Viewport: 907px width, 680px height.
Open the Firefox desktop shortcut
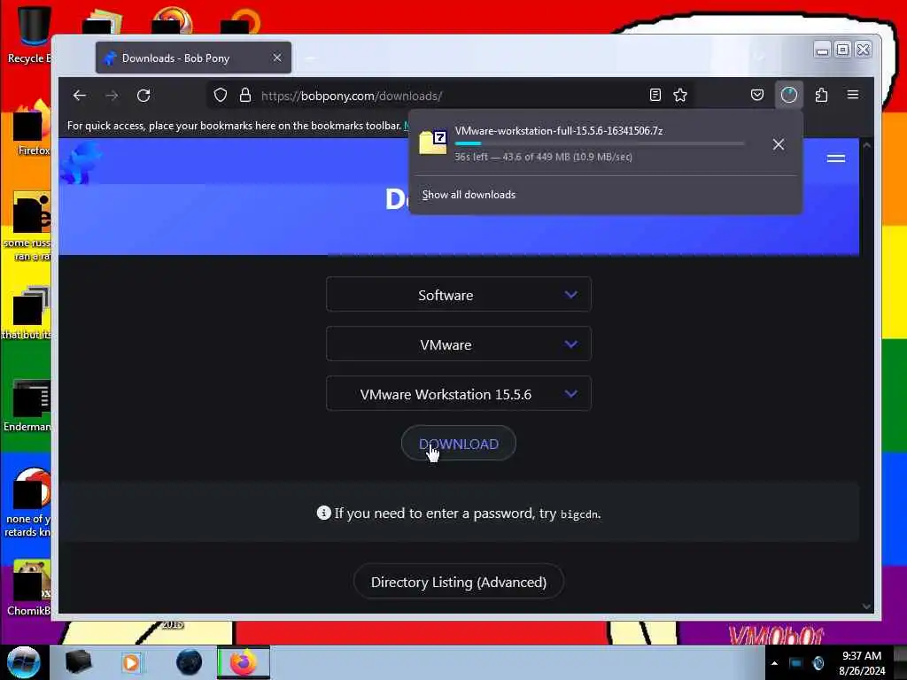click(32, 128)
